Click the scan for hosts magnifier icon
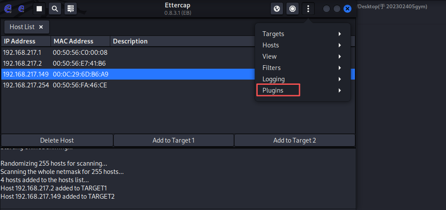 click(x=54, y=8)
